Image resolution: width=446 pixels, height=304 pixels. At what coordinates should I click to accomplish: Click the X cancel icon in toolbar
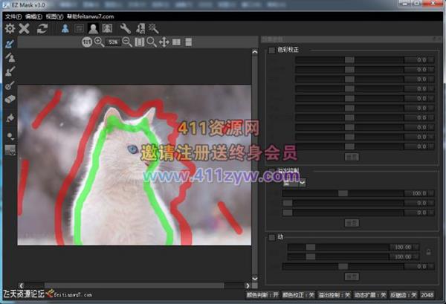click(x=25, y=28)
